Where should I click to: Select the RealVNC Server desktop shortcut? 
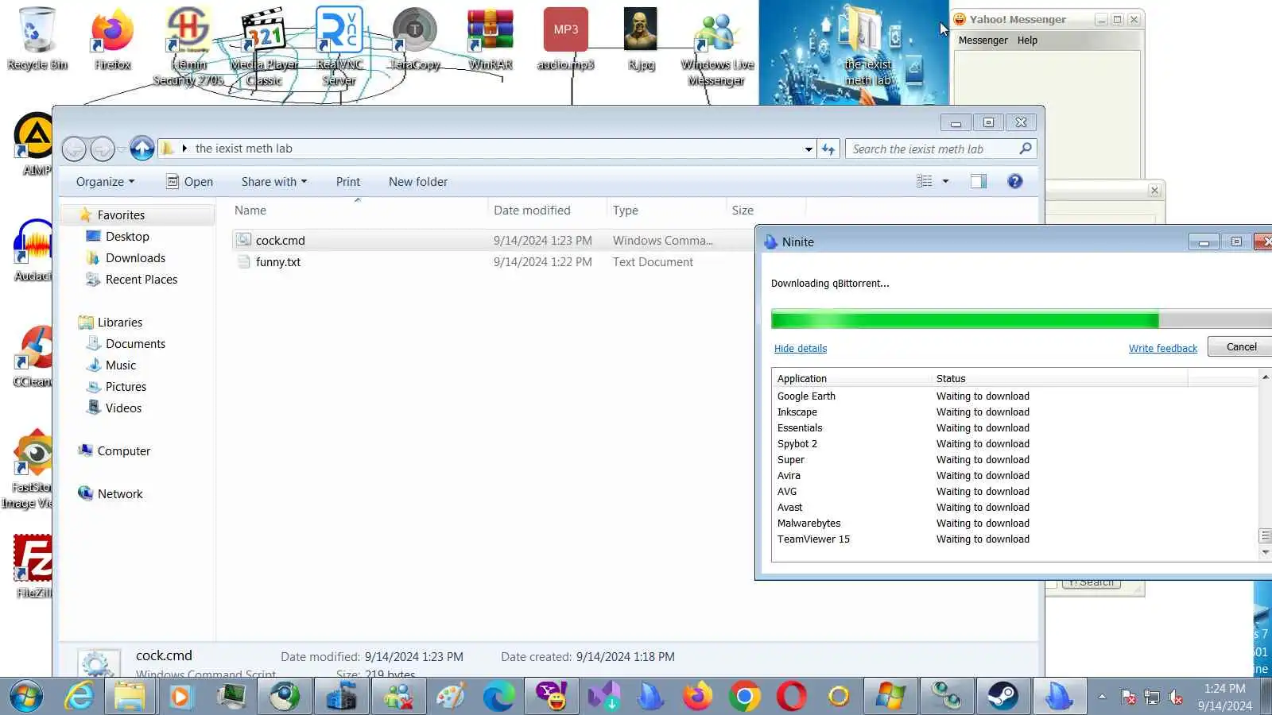[339, 46]
